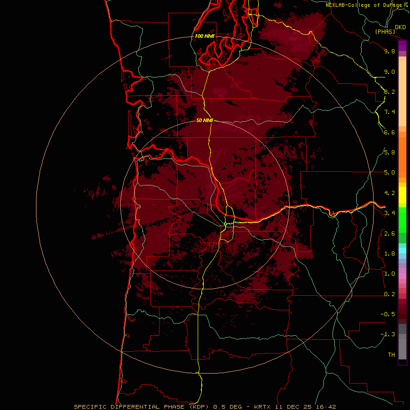Click the TH label on the color scale
The image size is (410, 410).
pos(391,355)
